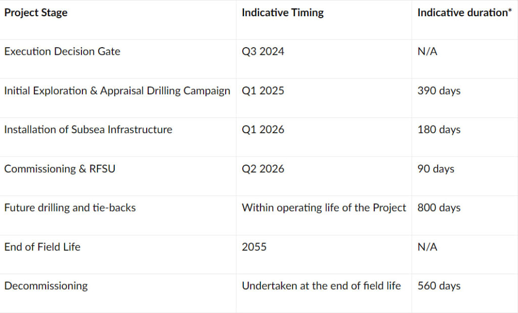Click the Q2 2026 timing cell

tap(263, 169)
